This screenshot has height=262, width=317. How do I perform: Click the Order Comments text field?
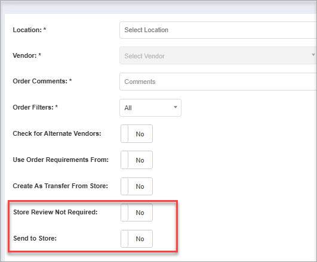pyautogui.click(x=218, y=82)
